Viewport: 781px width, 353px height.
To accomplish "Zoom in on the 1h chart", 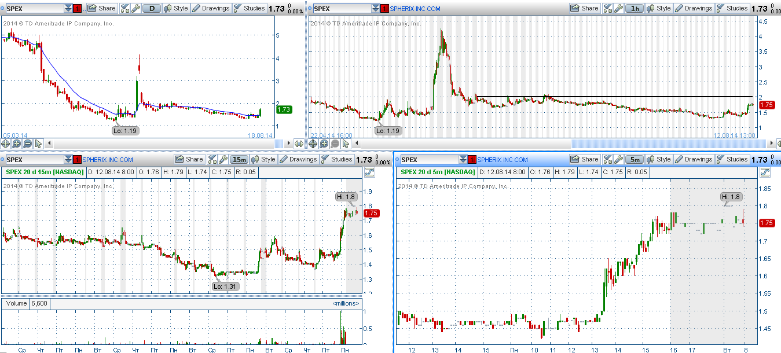I will click(x=323, y=144).
